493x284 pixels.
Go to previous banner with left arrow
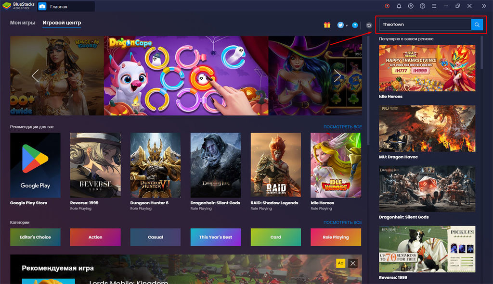[x=35, y=75]
